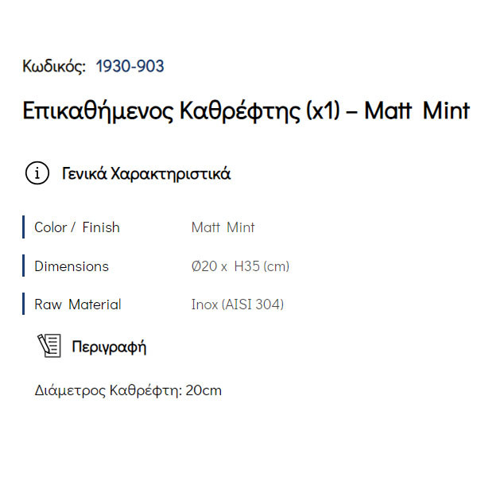Click the description notepad icon
Screen dimensions: 477x477
[x=49, y=346]
